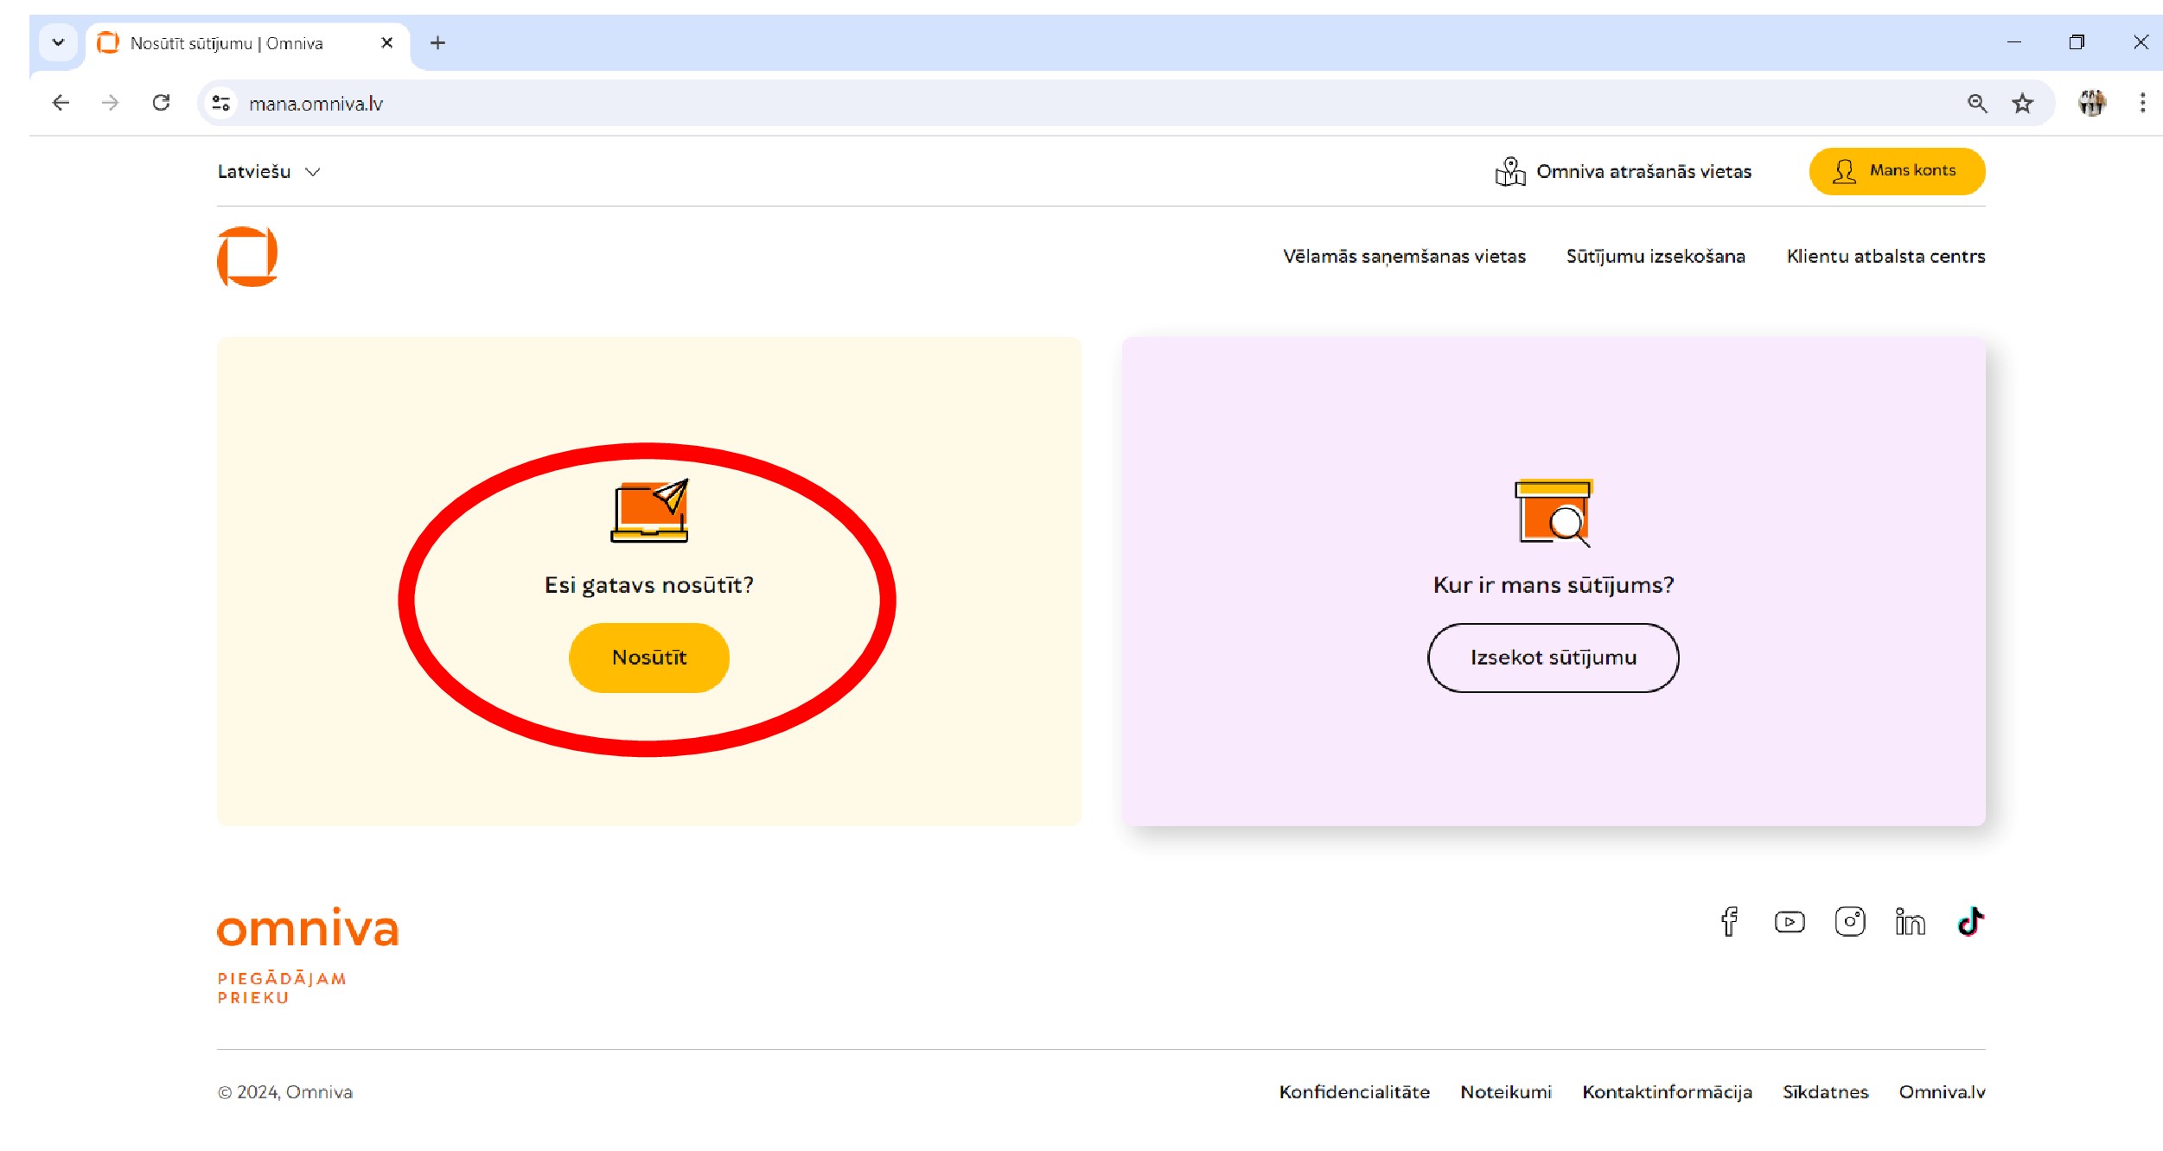The image size is (2163, 1151).
Task: Open the Facebook social icon
Action: click(x=1728, y=922)
